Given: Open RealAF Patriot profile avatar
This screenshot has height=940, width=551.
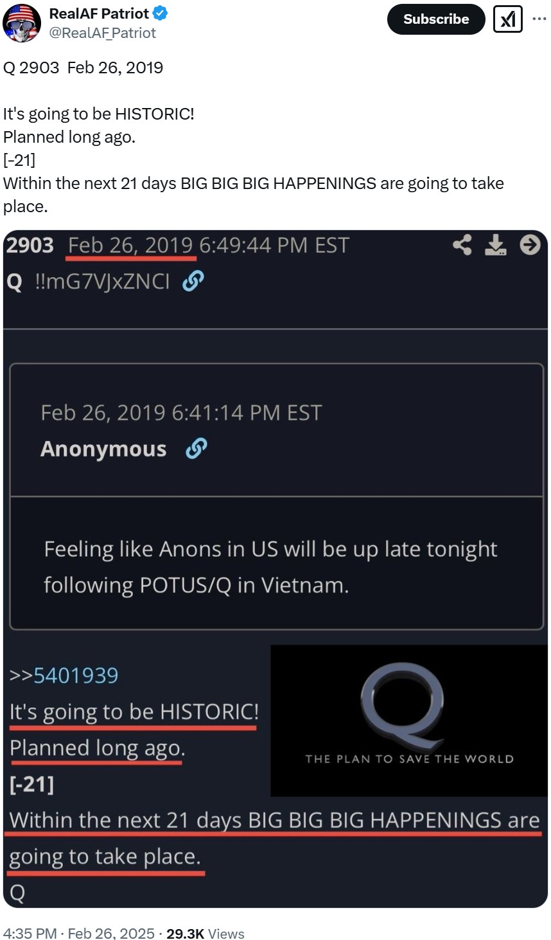Looking at the screenshot, I should coord(22,23).
